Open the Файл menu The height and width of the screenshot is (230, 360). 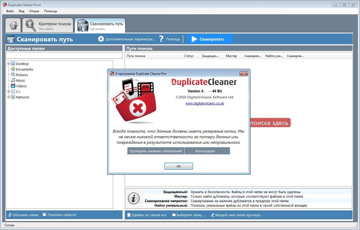(10, 11)
